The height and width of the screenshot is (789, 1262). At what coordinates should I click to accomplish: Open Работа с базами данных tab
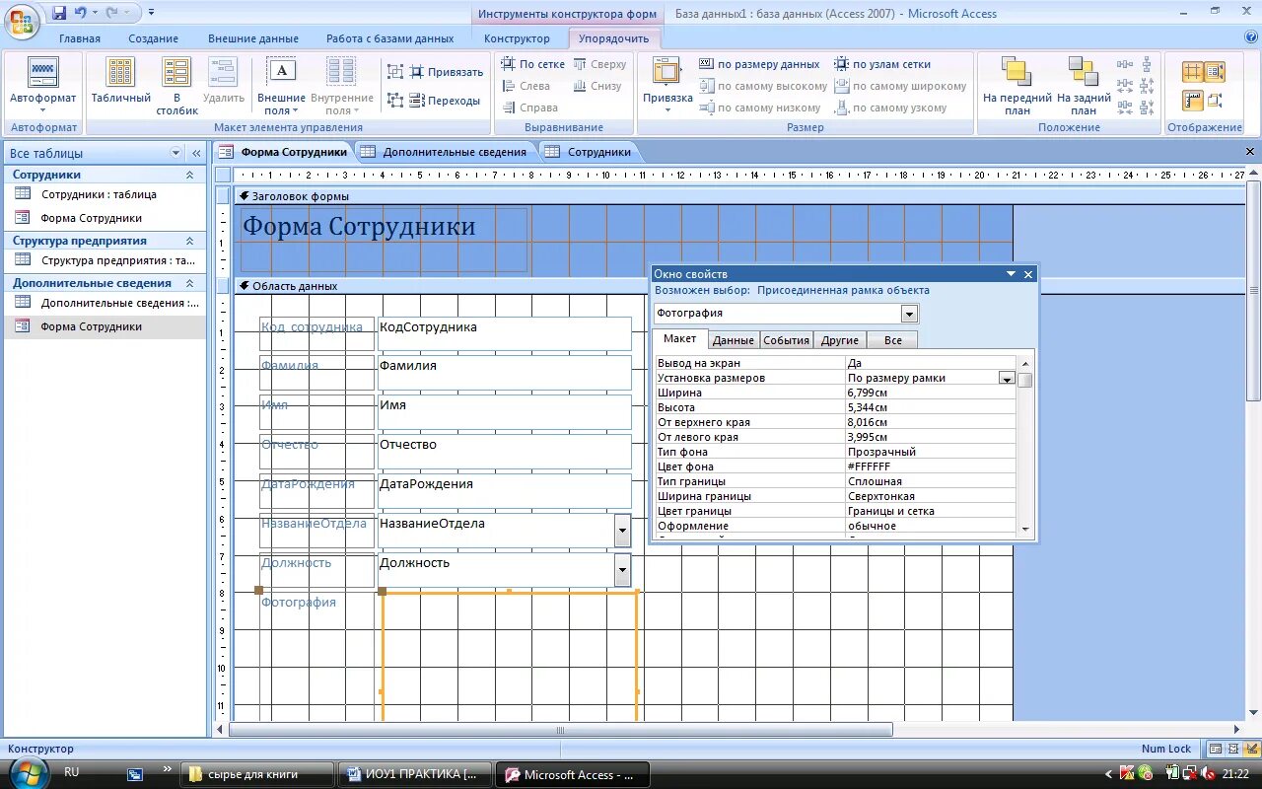click(x=390, y=38)
